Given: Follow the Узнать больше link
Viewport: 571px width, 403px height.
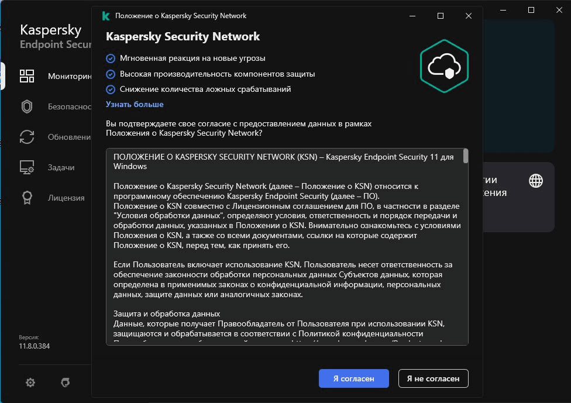Looking at the screenshot, I should click(x=135, y=104).
